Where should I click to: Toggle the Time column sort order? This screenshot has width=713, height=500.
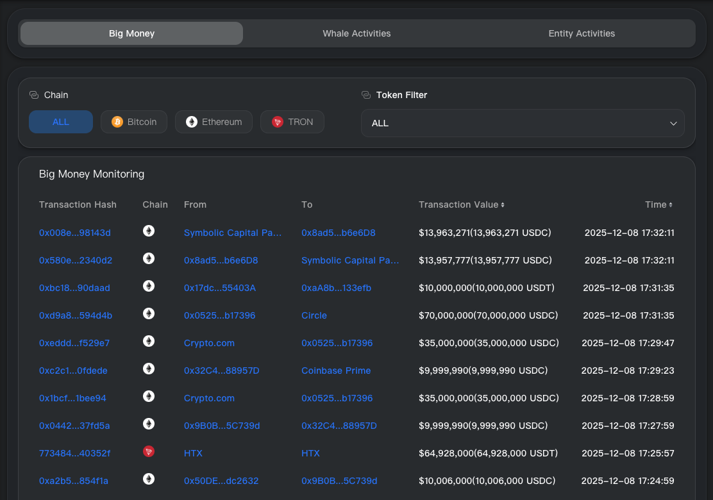670,204
